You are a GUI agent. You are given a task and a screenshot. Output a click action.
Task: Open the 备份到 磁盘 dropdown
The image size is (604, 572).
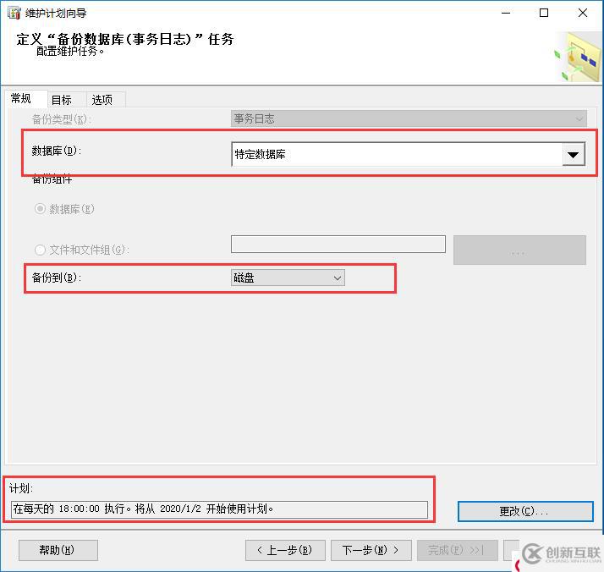288,278
